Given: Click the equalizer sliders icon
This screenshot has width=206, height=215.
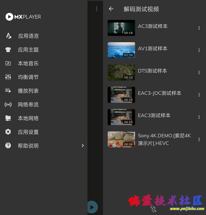Looking at the screenshot, I should pyautogui.click(x=8, y=77).
